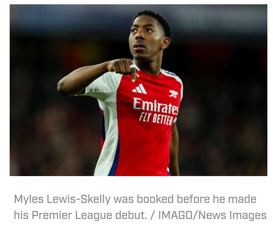Click the white tape on the player's finger
This screenshot has width=273, height=226.
(133, 67)
